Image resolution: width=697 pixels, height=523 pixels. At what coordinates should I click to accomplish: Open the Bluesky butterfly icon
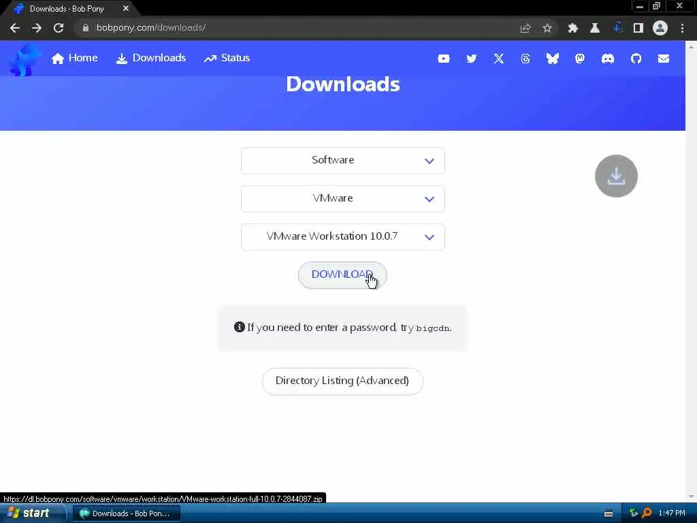[x=553, y=59]
